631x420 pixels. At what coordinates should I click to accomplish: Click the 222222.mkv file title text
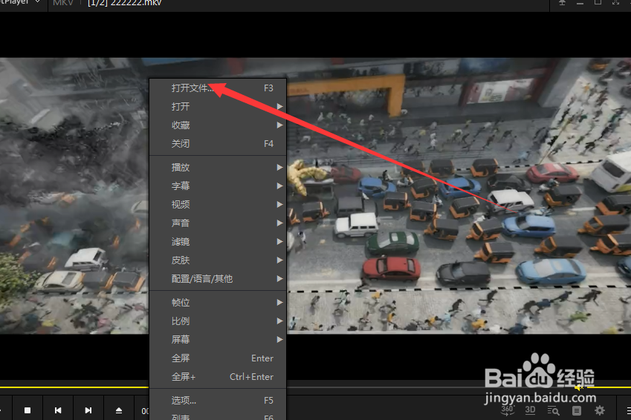point(135,3)
